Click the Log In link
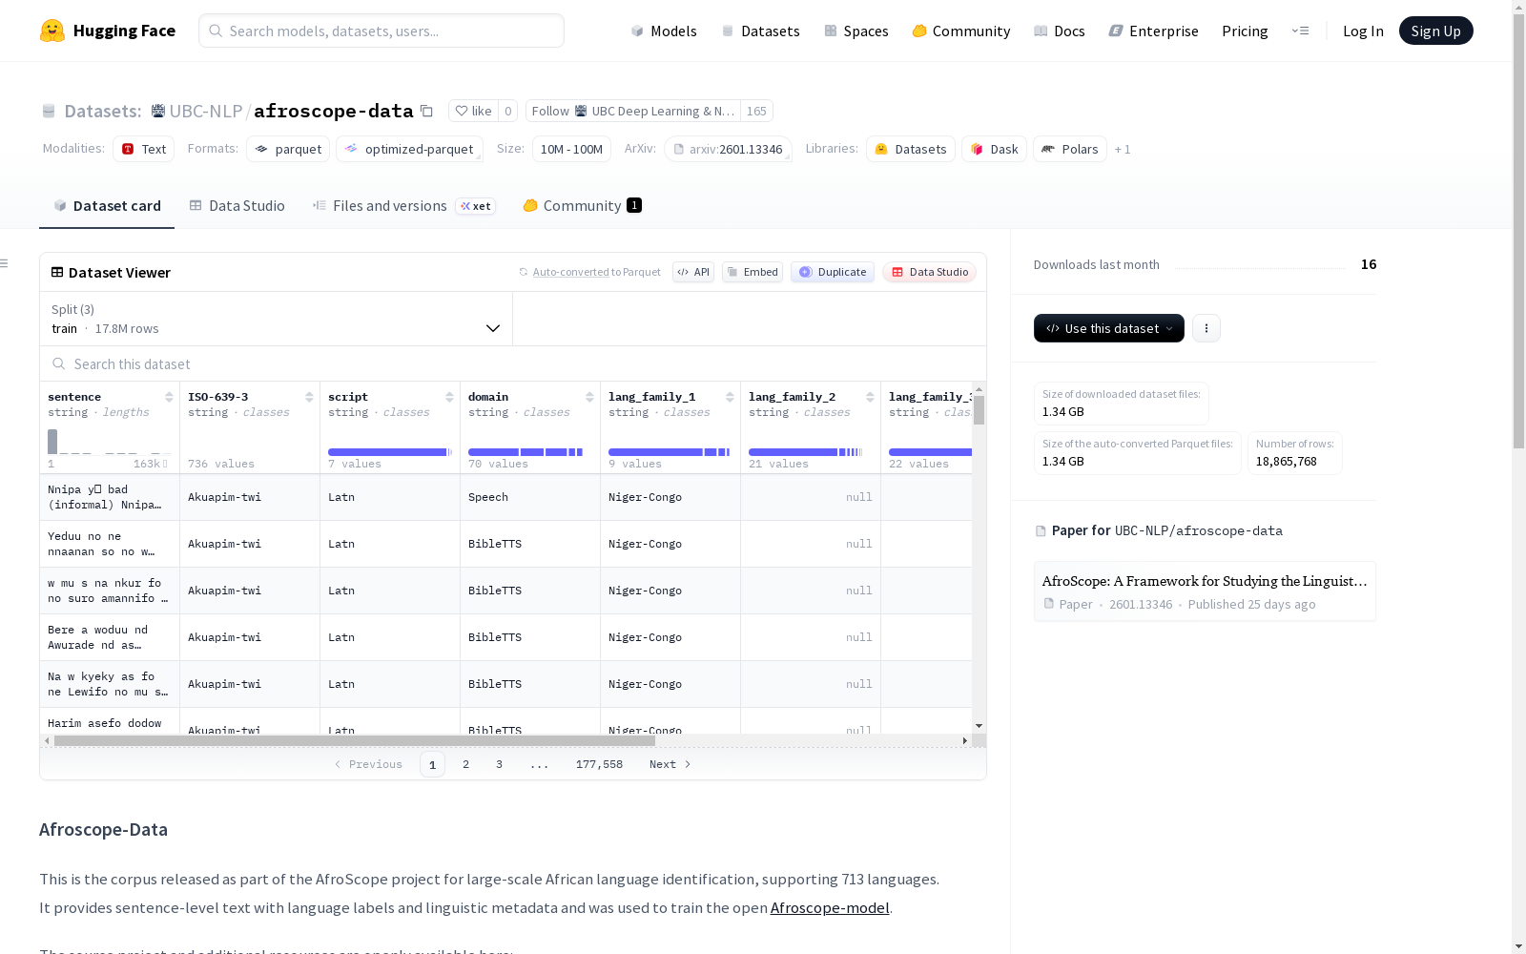This screenshot has height=954, width=1526. pyautogui.click(x=1363, y=31)
